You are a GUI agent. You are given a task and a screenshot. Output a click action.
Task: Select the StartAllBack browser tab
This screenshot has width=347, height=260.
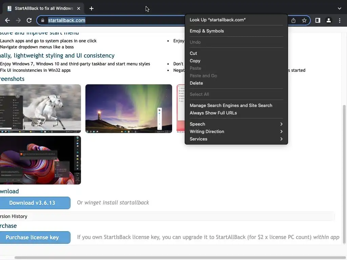[43, 8]
